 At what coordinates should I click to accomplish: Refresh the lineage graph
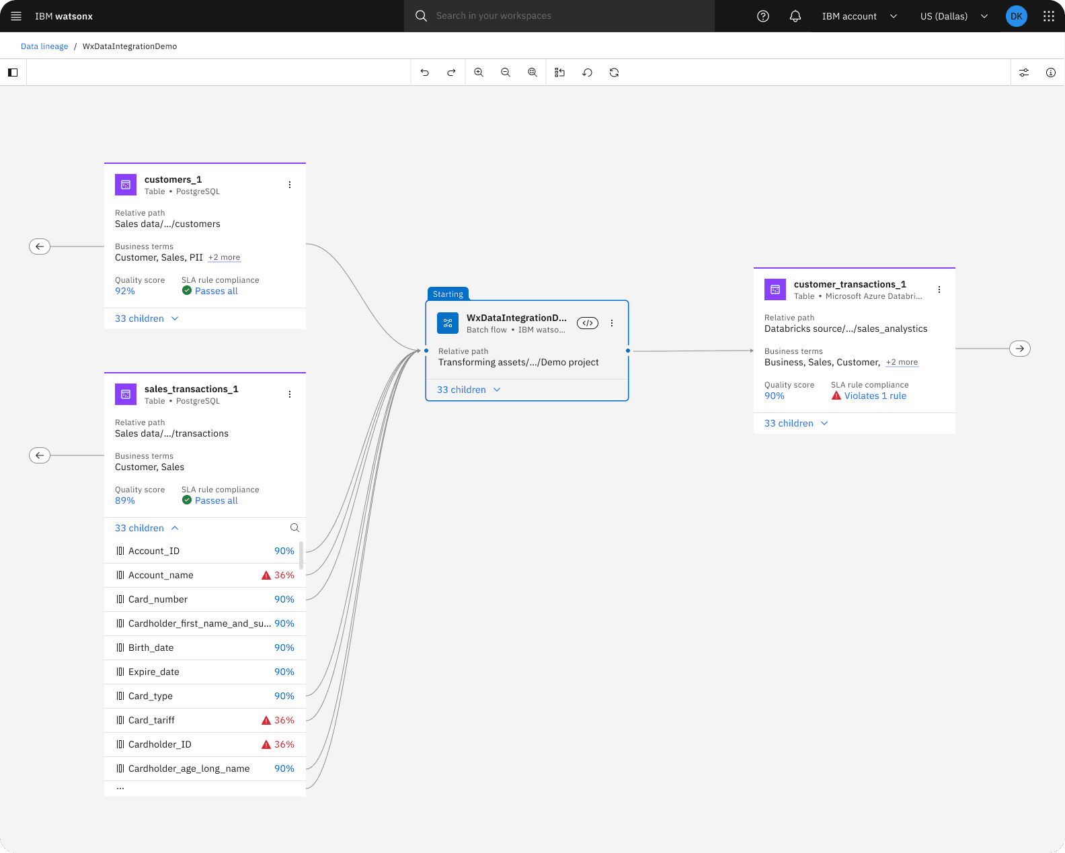coord(614,73)
